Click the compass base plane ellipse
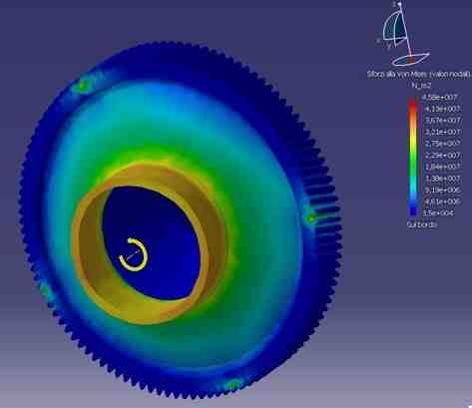 (411, 59)
